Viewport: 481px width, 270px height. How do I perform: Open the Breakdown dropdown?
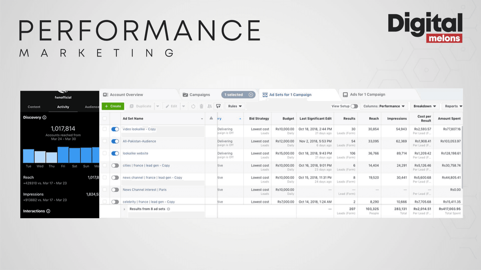coord(425,106)
